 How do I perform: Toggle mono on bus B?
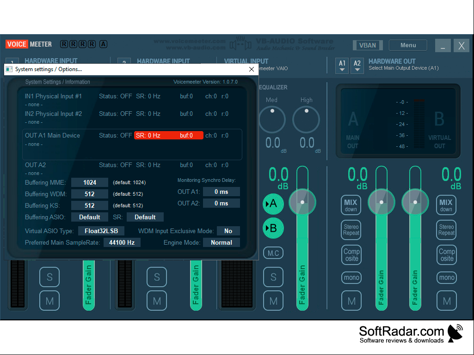[x=447, y=277]
